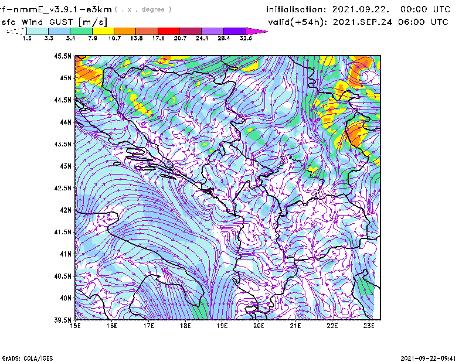Click the legend value "13.8"
This screenshot has height=362, width=469.
click(x=137, y=38)
